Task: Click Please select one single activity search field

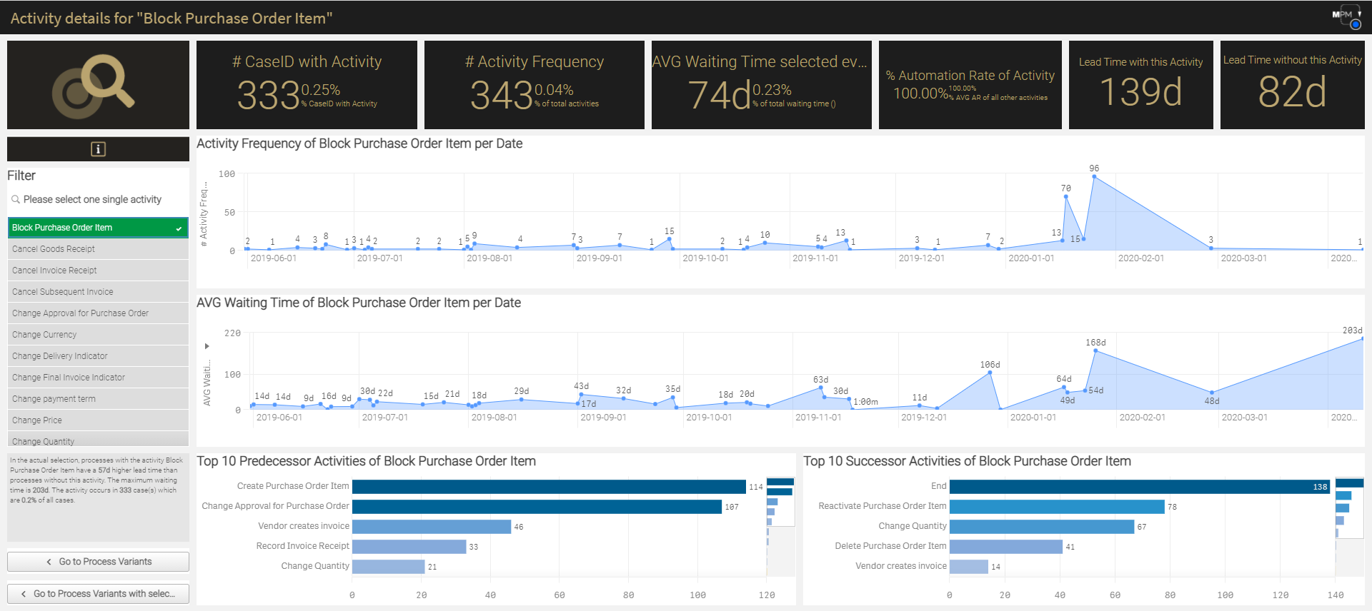Action: tap(98, 200)
